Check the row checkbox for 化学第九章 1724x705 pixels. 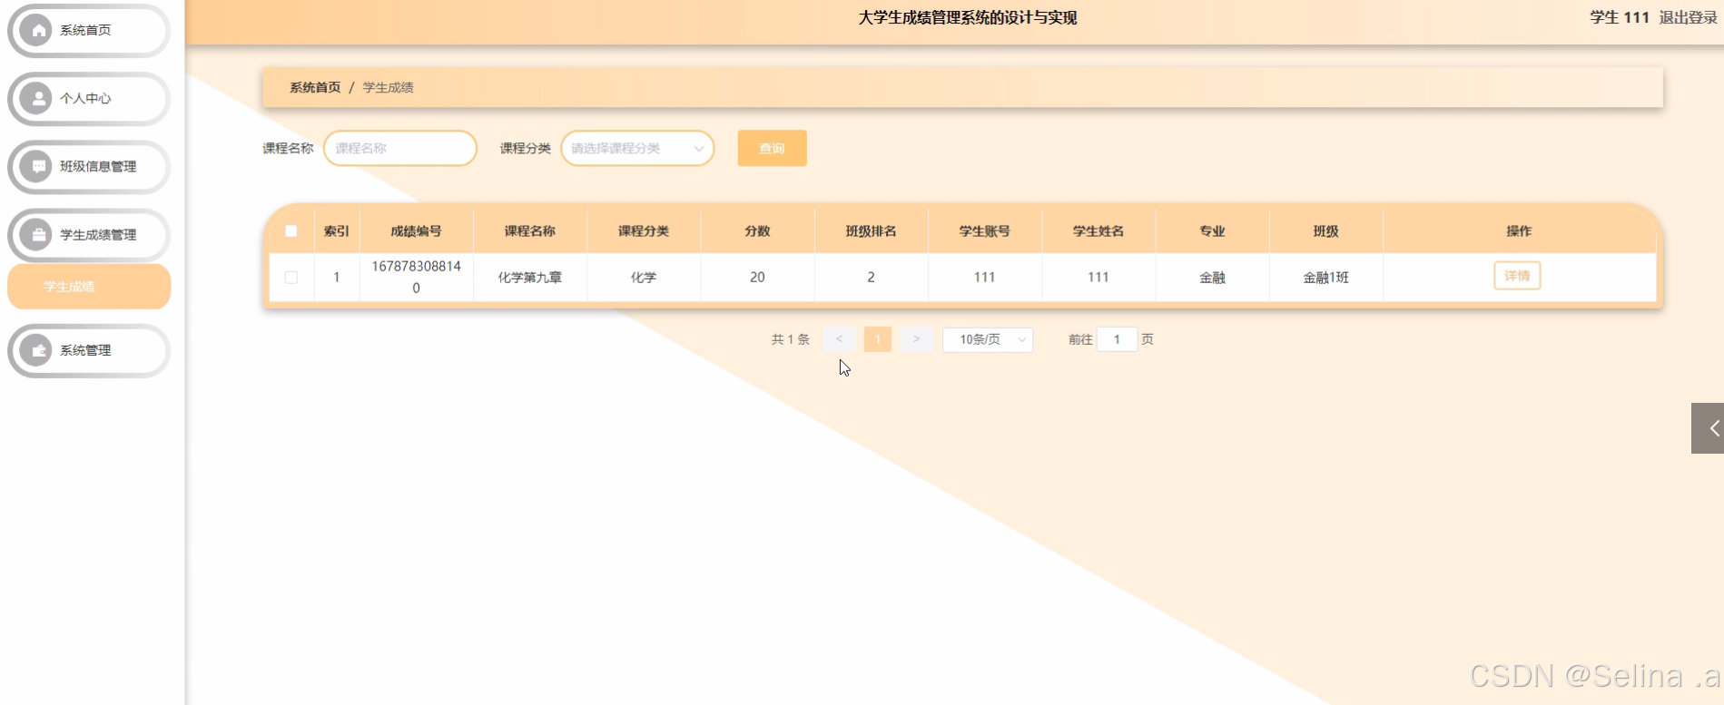point(291,278)
